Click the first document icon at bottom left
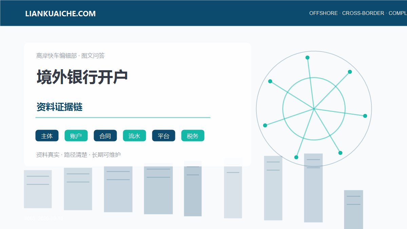 pyautogui.click(x=38, y=189)
